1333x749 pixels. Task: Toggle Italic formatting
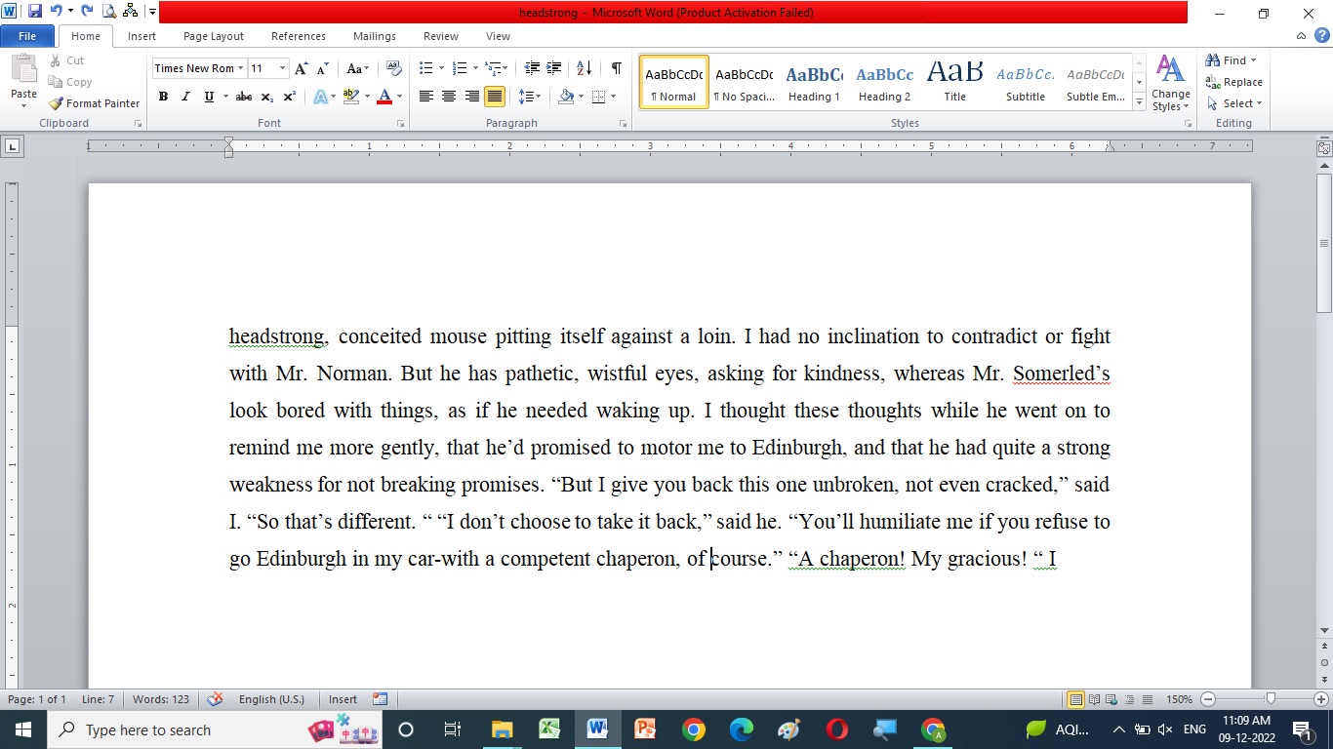pyautogui.click(x=185, y=97)
